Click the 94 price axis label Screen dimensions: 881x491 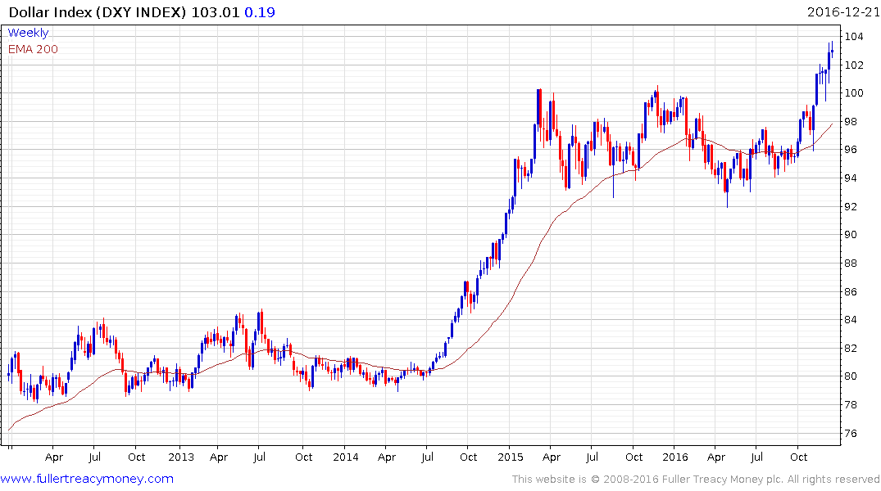(x=851, y=178)
